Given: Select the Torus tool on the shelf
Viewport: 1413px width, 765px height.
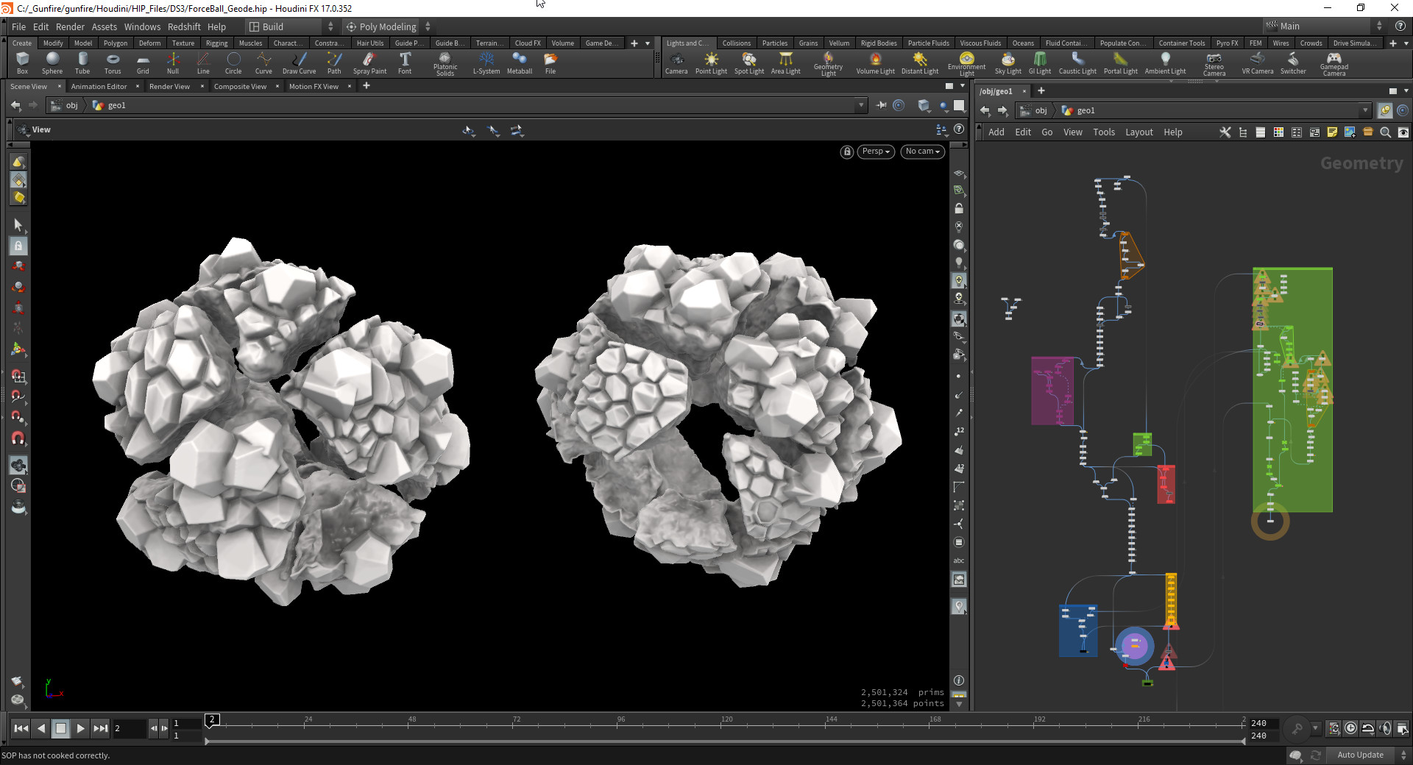Looking at the screenshot, I should pos(113,63).
